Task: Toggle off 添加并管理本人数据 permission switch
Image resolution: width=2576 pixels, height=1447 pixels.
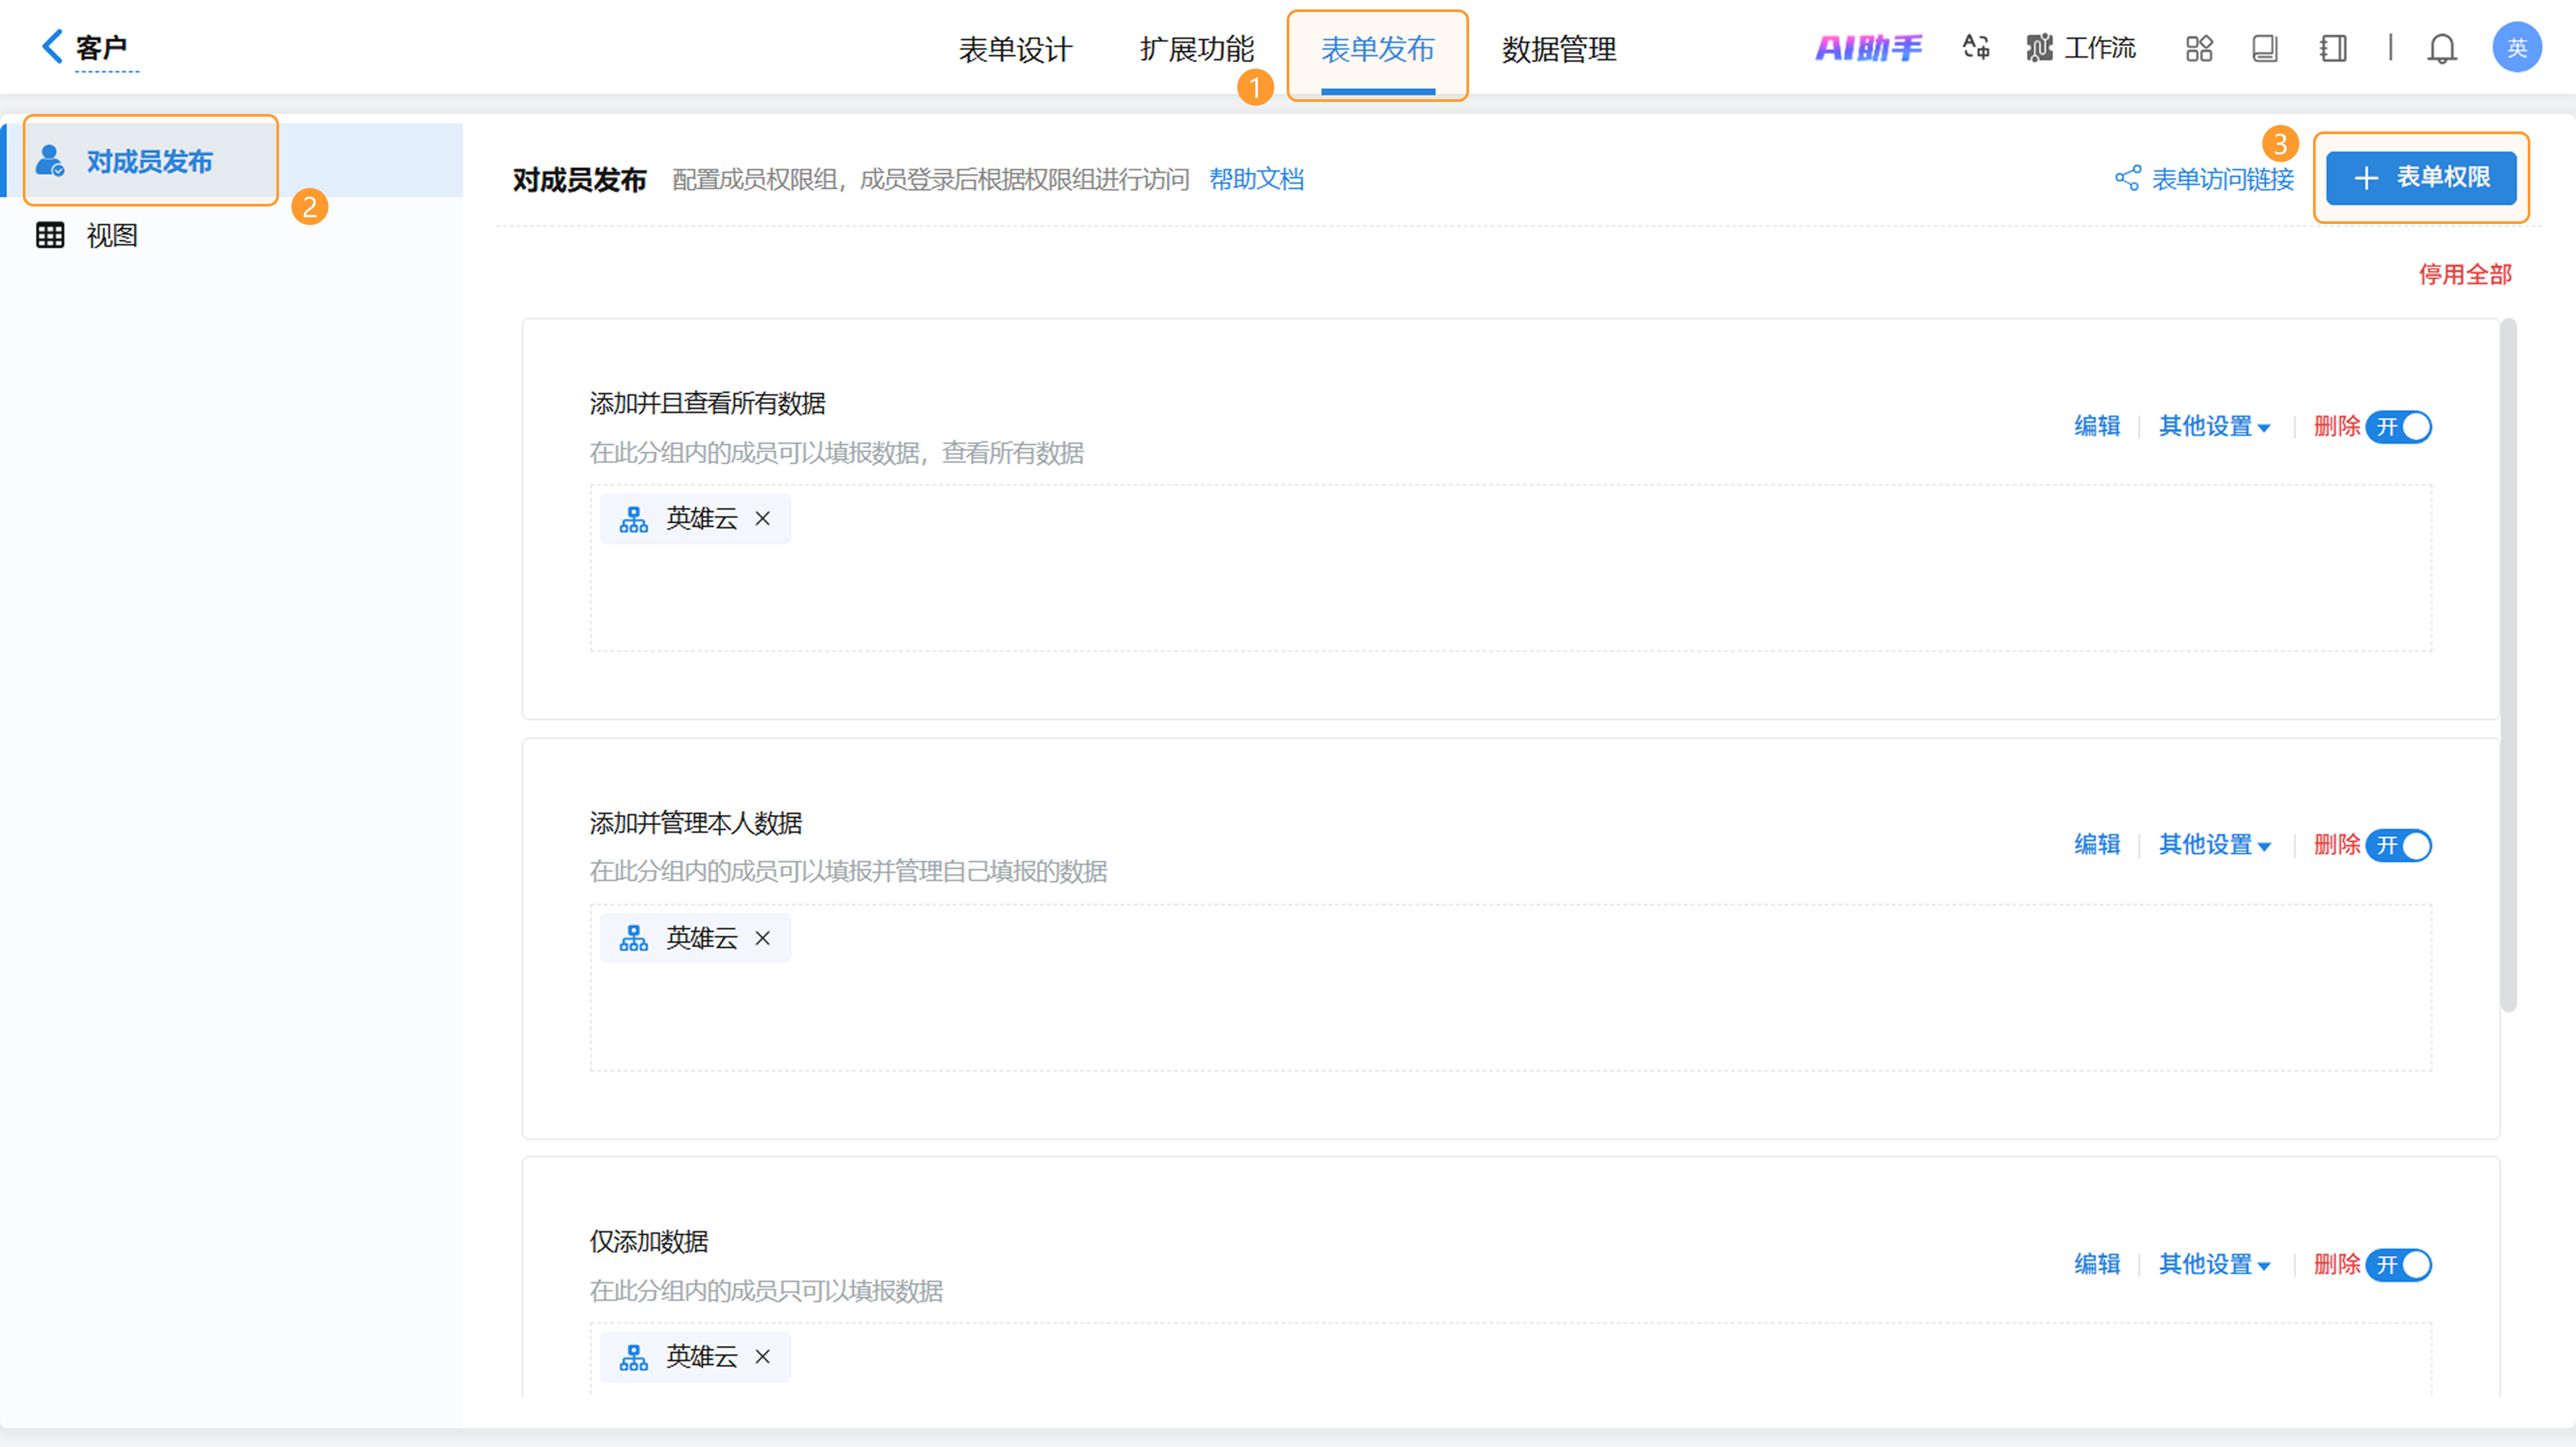Action: [x=2399, y=846]
